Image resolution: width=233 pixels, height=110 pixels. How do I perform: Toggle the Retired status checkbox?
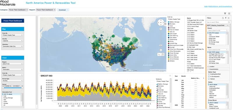pos(209,79)
